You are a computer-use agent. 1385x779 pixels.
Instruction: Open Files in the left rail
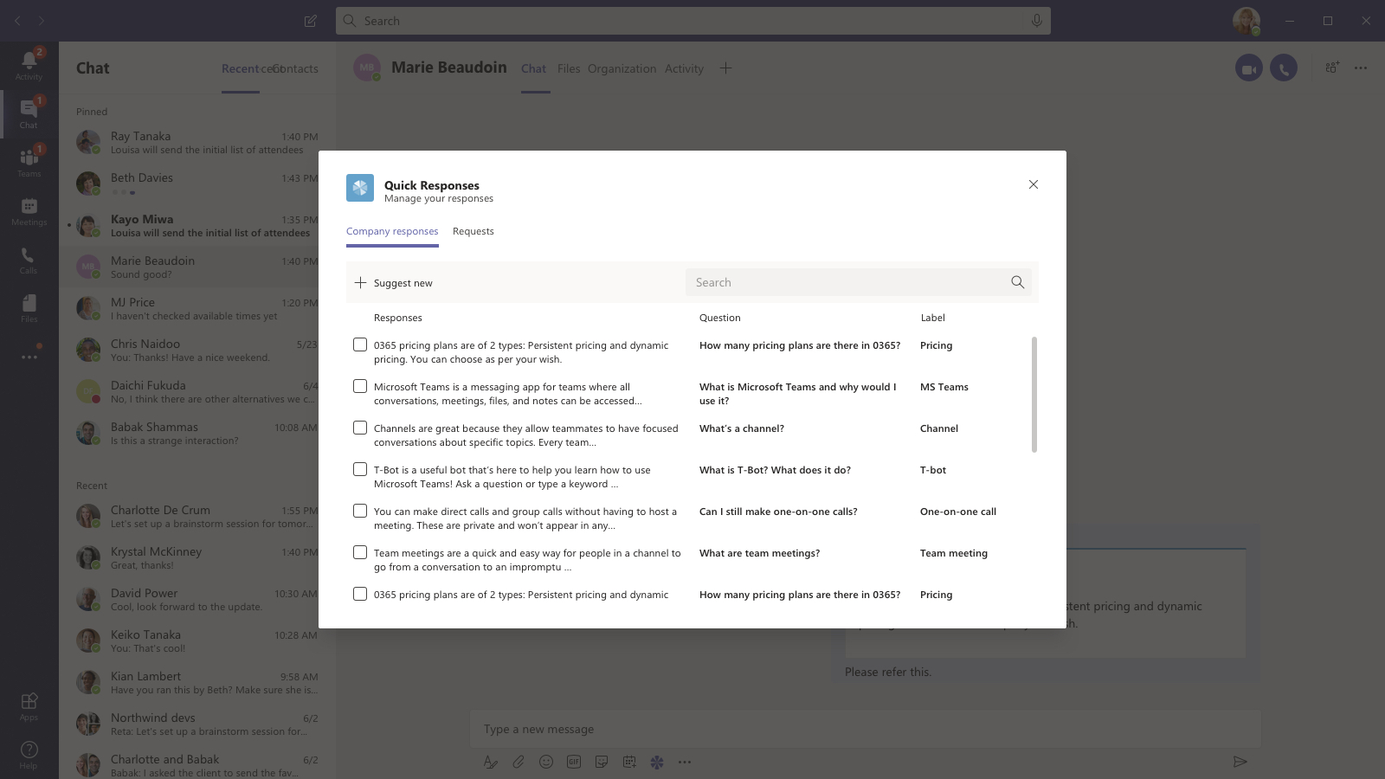pyautogui.click(x=29, y=307)
